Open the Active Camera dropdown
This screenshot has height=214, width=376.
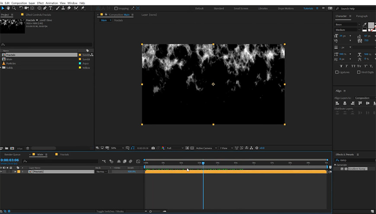point(206,148)
